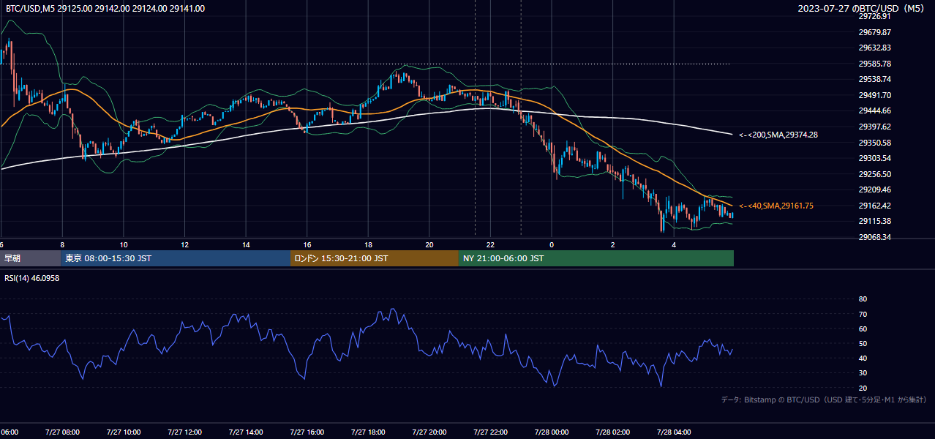Click the NY 21:00-06:00 JST session bar
The height and width of the screenshot is (439, 935).
tap(596, 258)
